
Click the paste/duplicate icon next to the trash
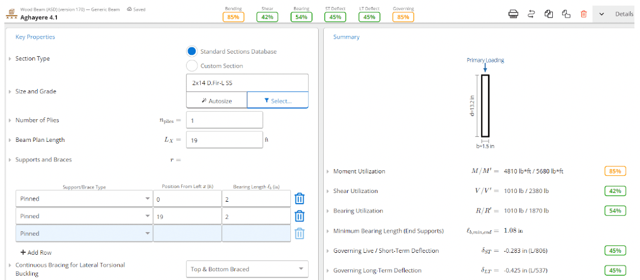pos(566,14)
